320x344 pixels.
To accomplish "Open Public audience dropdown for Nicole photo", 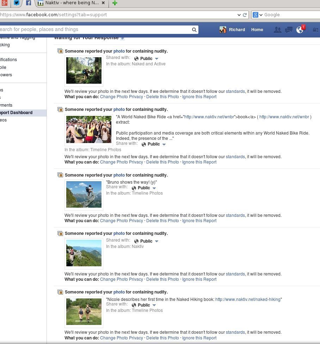I will (x=147, y=305).
